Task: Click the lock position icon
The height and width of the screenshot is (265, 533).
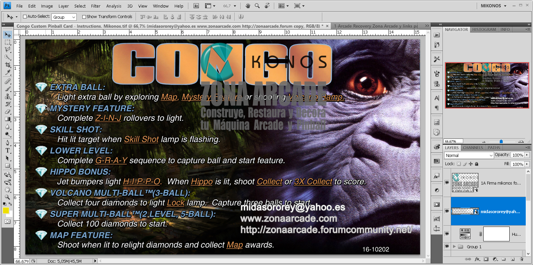Action: coord(470,164)
